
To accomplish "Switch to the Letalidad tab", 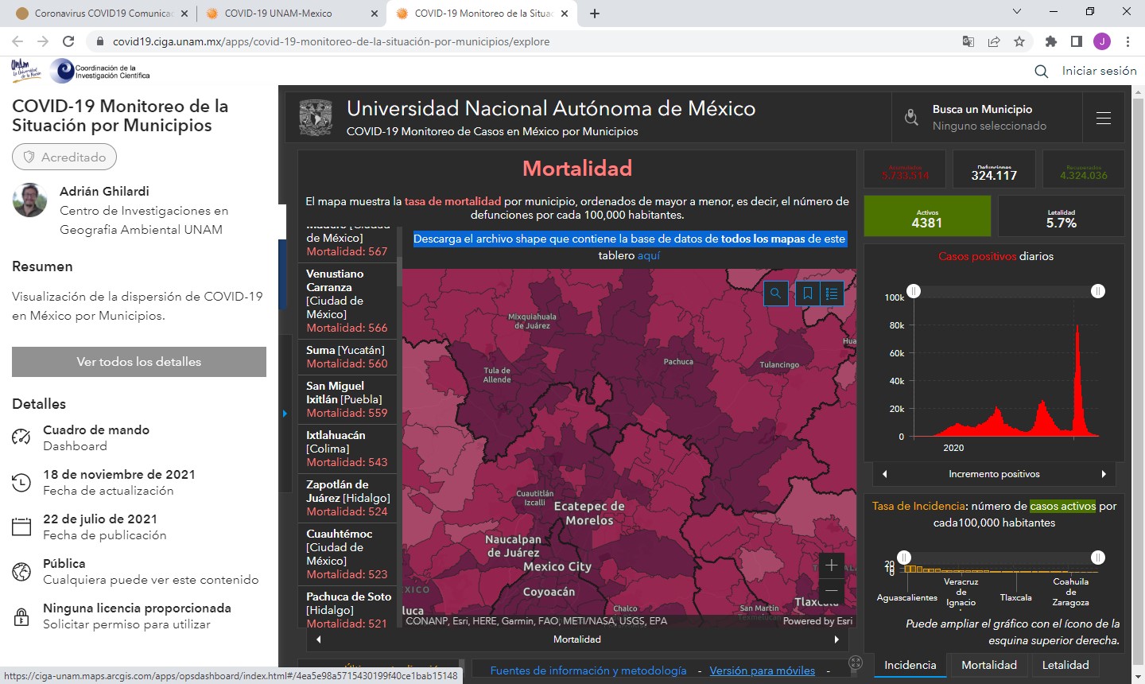I will [1065, 665].
